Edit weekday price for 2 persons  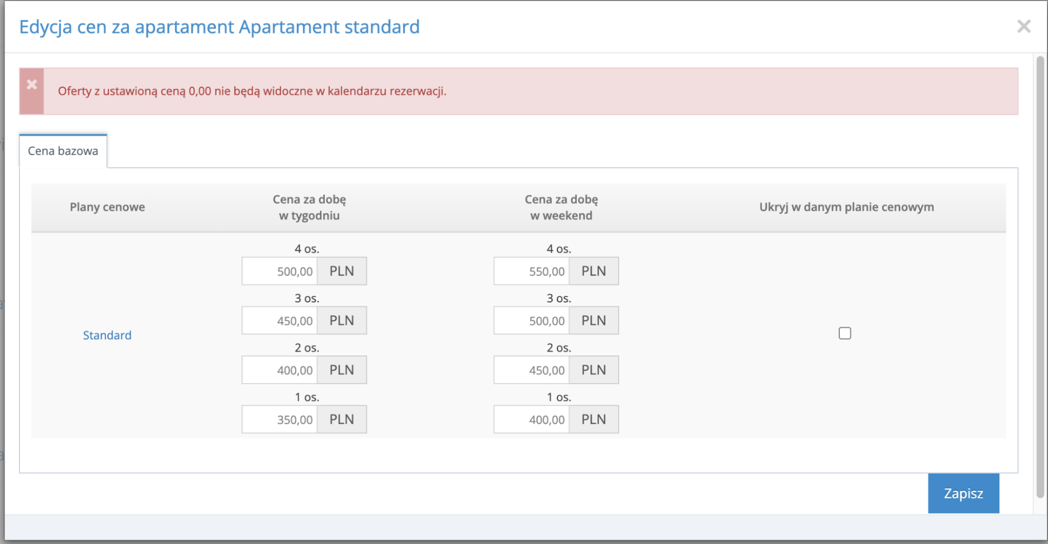tap(280, 370)
